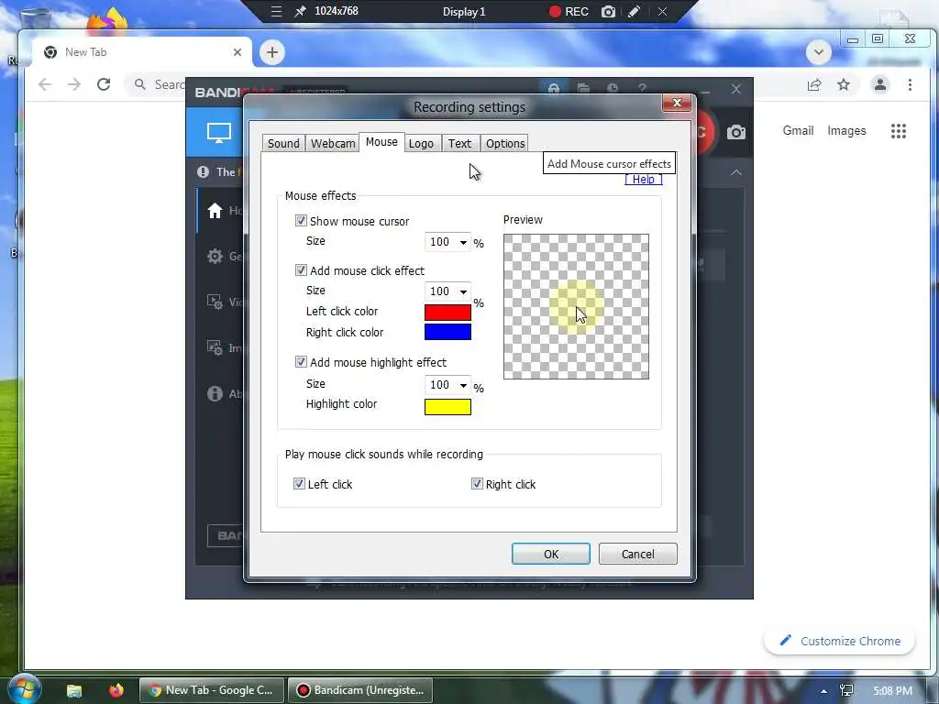Open Chrome tab search dropdown
Viewport: 939px width, 704px height.
(x=819, y=52)
